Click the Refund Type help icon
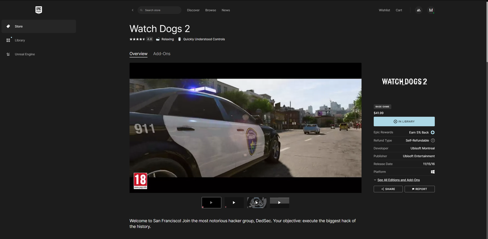 point(433,140)
